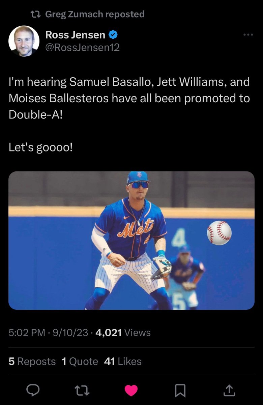Toggle the bookmark icon for this post

coord(180,390)
